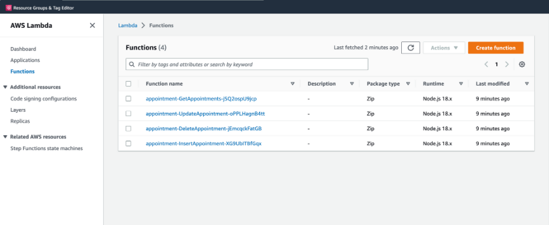Select the appointment-DeleteAppointment row checkbox
Screen dimensions: 549x225
(129, 128)
